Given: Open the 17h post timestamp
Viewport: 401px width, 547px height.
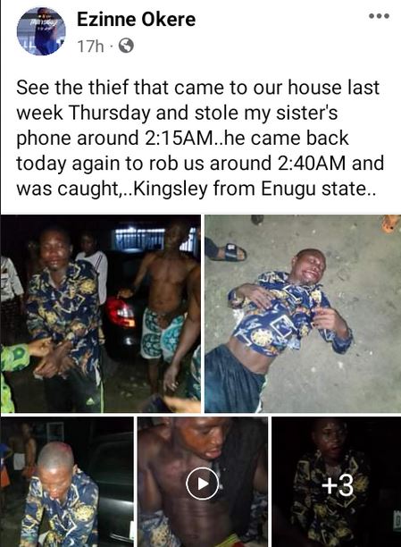Looking at the screenshot, I should [91, 46].
